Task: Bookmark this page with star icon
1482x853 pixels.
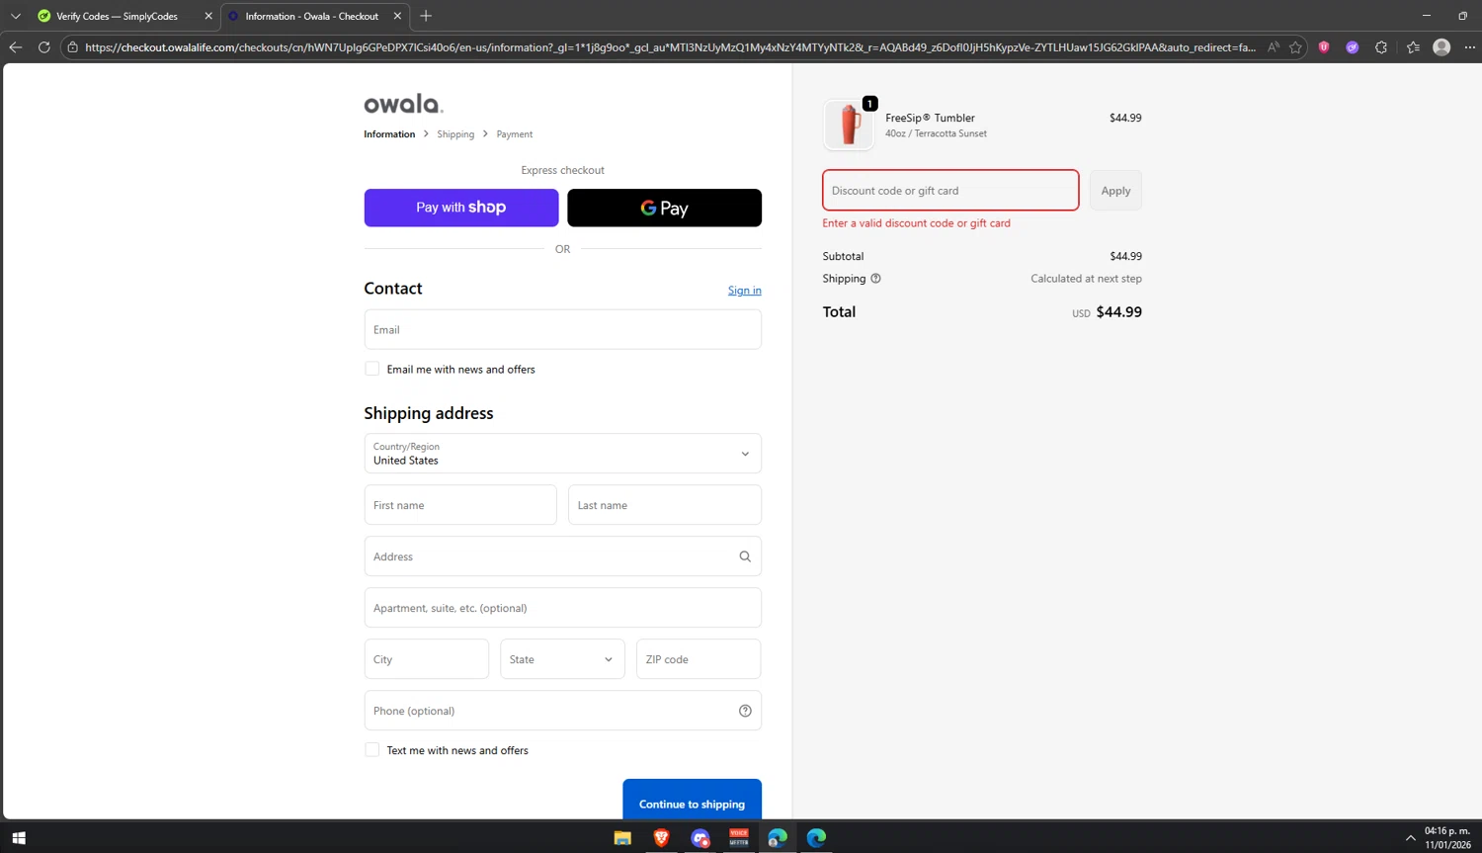Action: (1295, 46)
